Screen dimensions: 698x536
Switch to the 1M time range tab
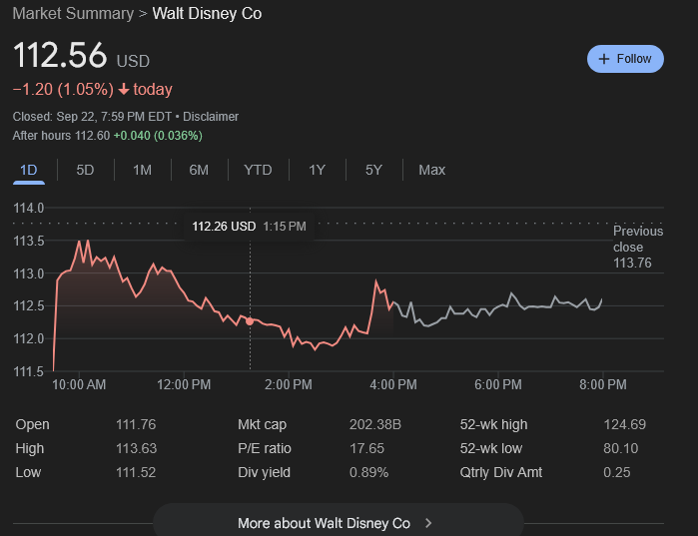tap(142, 170)
